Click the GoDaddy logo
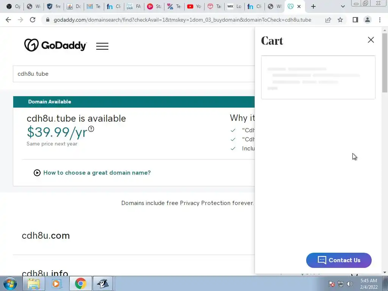The height and width of the screenshot is (291, 388). 55,45
